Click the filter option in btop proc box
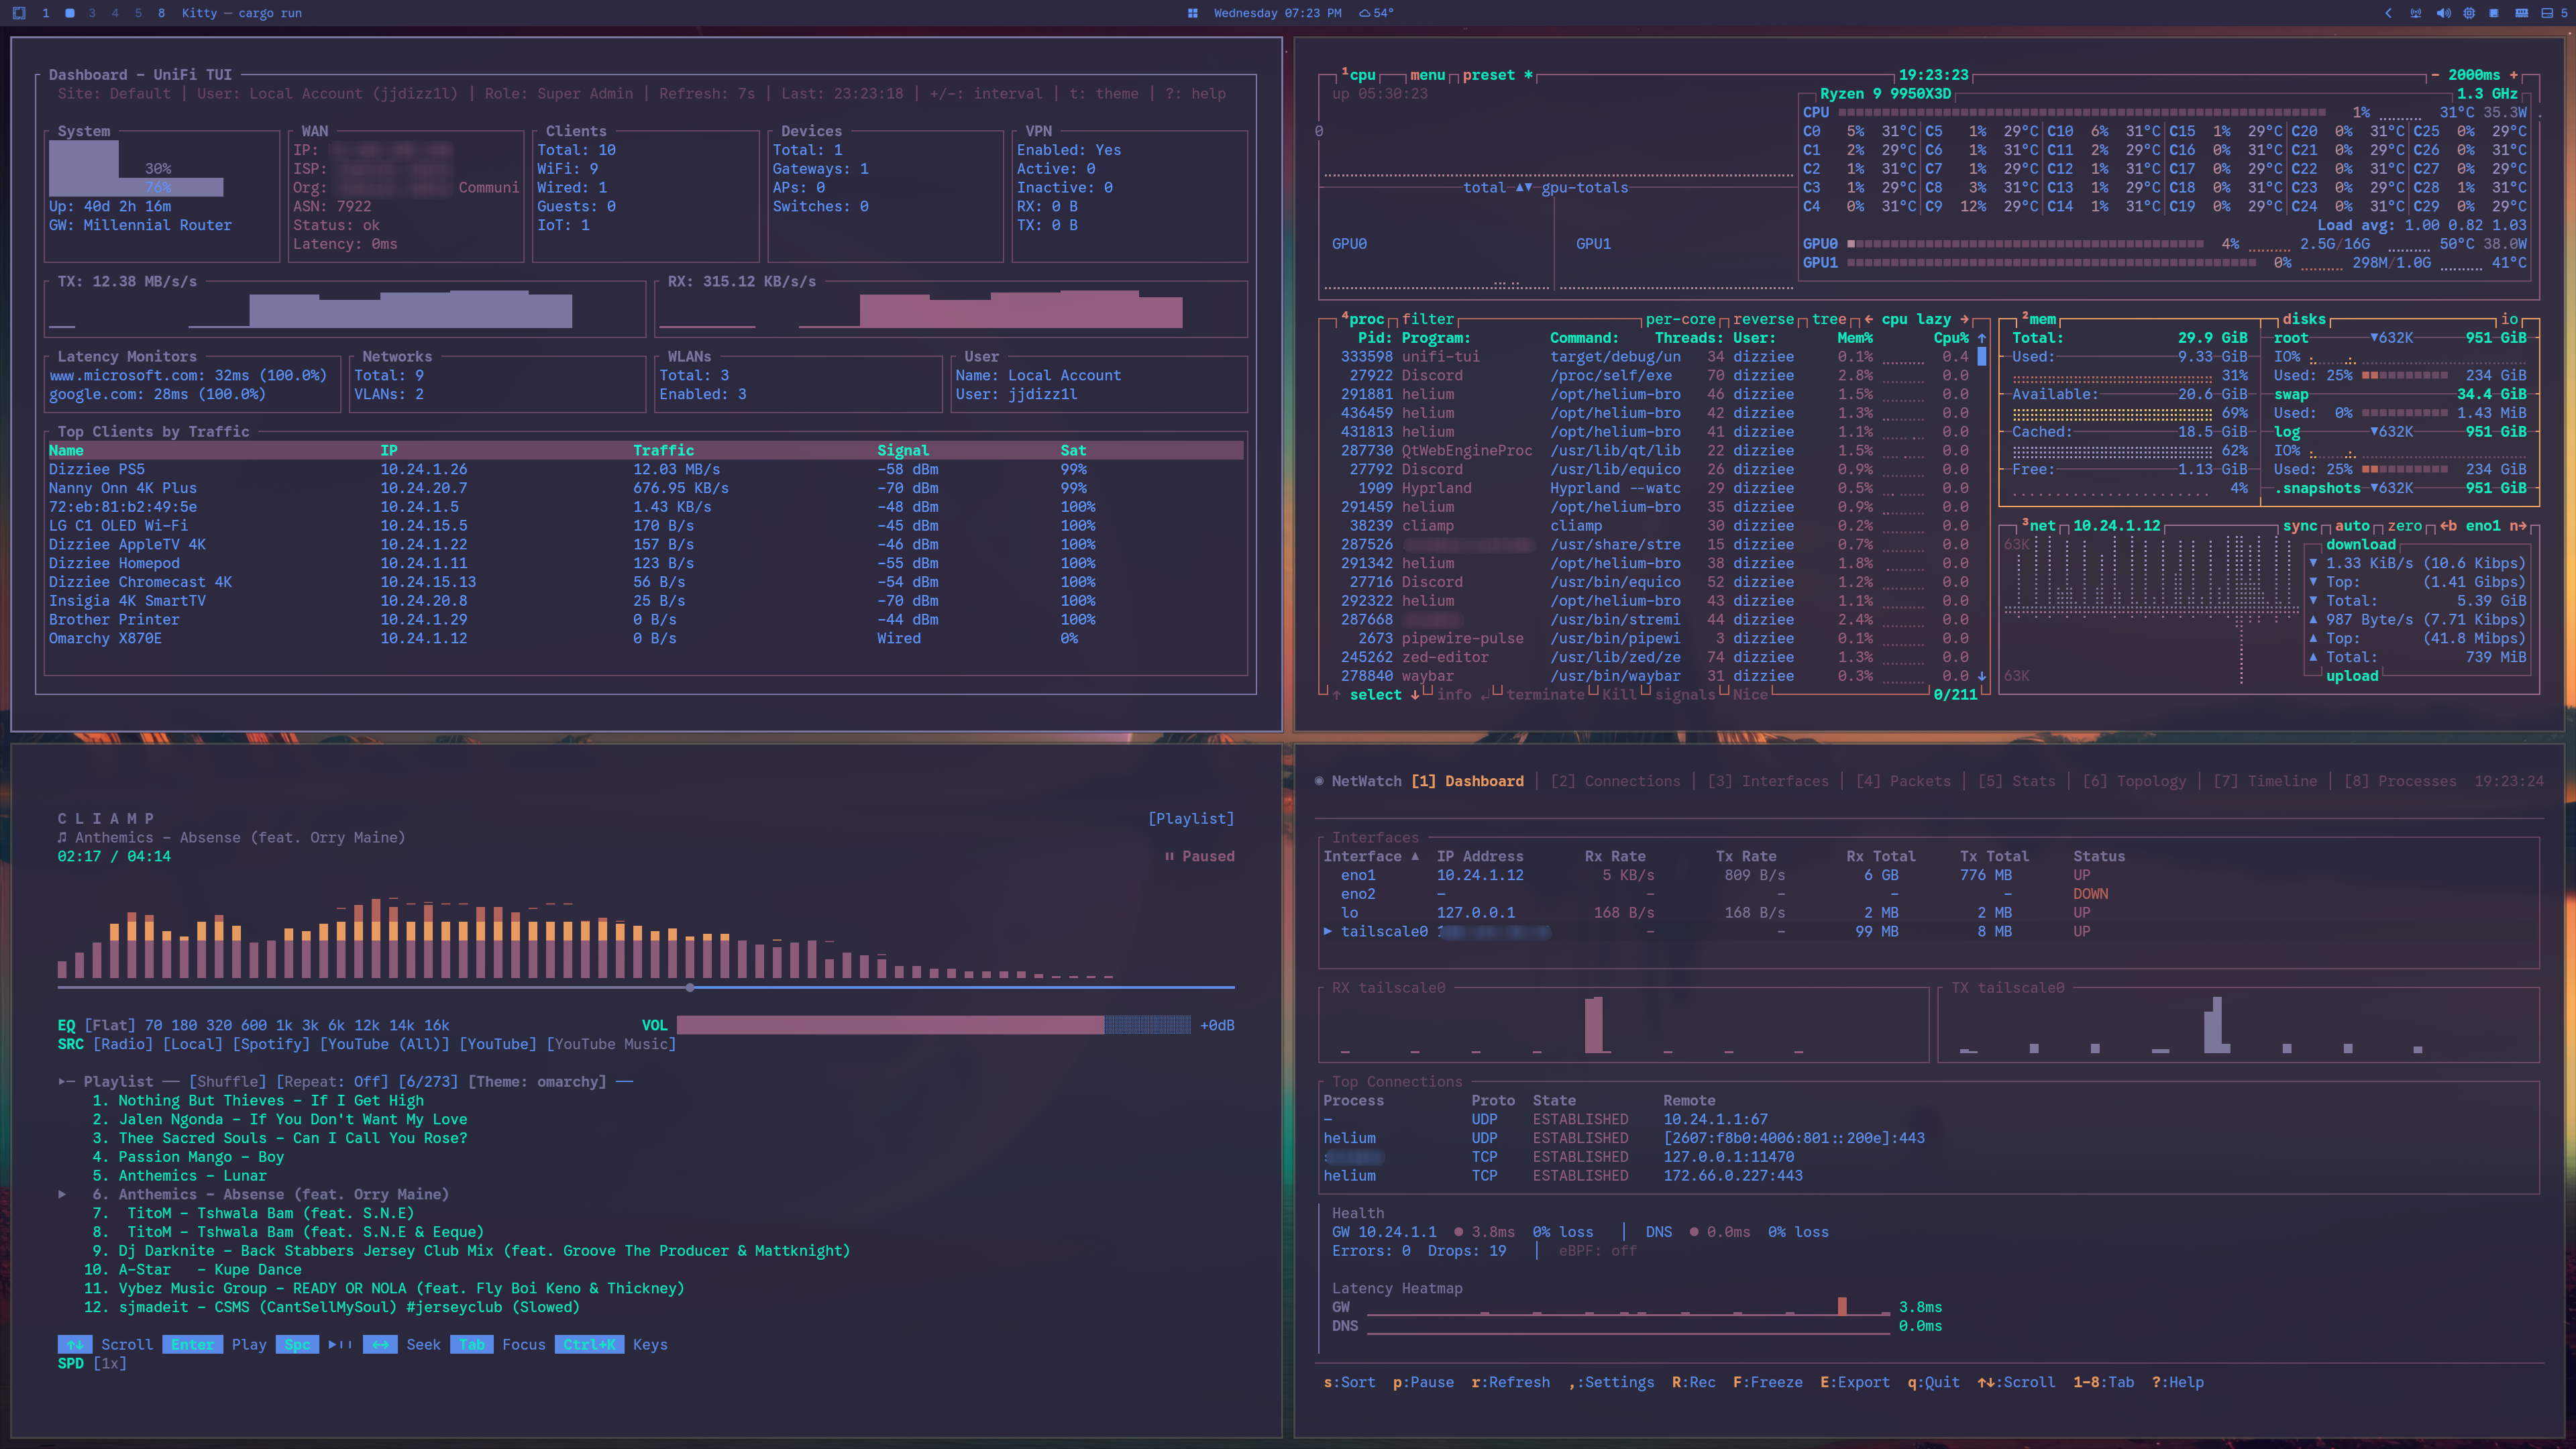The image size is (2576, 1449). pyautogui.click(x=1427, y=319)
